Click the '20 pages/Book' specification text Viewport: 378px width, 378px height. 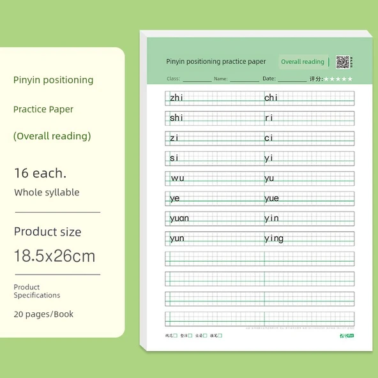coord(43,314)
